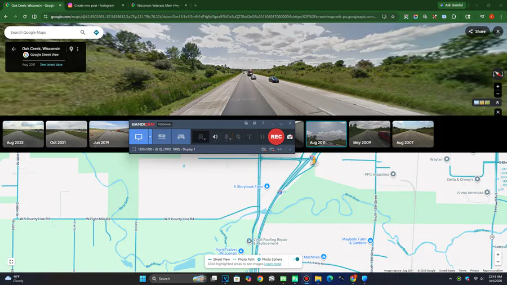Close Street View with top-right X

(x=498, y=32)
